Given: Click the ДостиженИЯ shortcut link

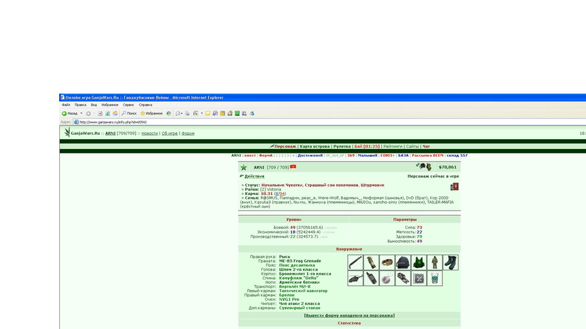Looking at the screenshot, I should click(310, 155).
